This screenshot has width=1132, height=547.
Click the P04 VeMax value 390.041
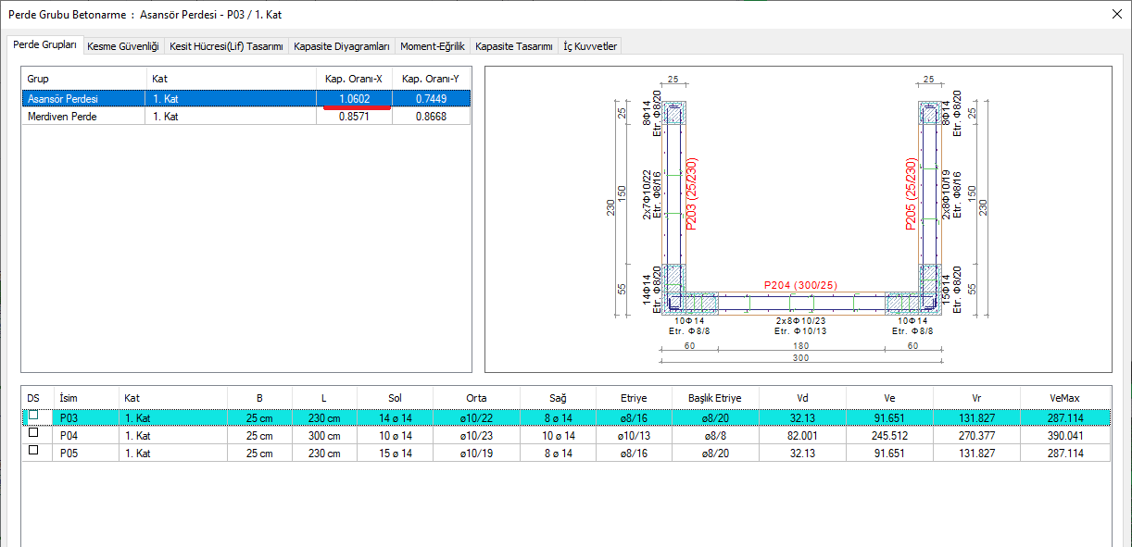click(x=1065, y=435)
